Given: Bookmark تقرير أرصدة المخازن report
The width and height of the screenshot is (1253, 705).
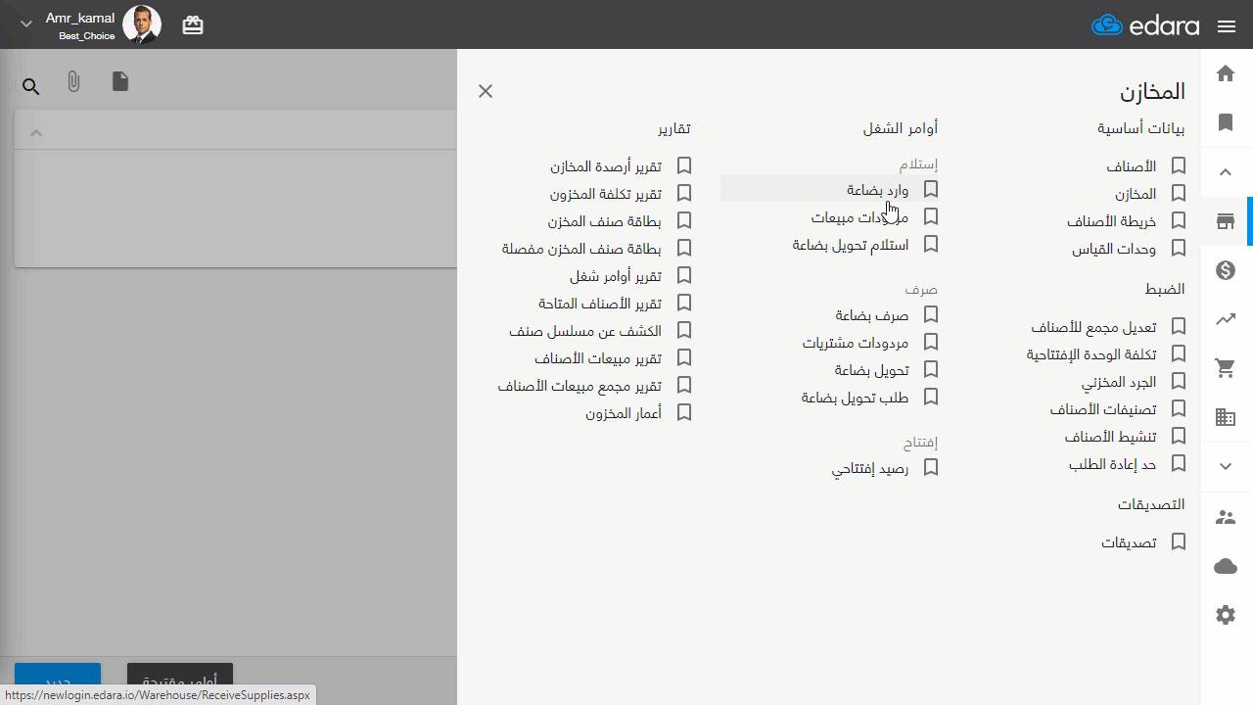Looking at the screenshot, I should click(x=684, y=165).
